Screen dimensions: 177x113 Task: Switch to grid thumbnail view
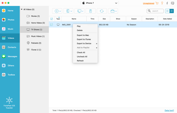click(167, 11)
